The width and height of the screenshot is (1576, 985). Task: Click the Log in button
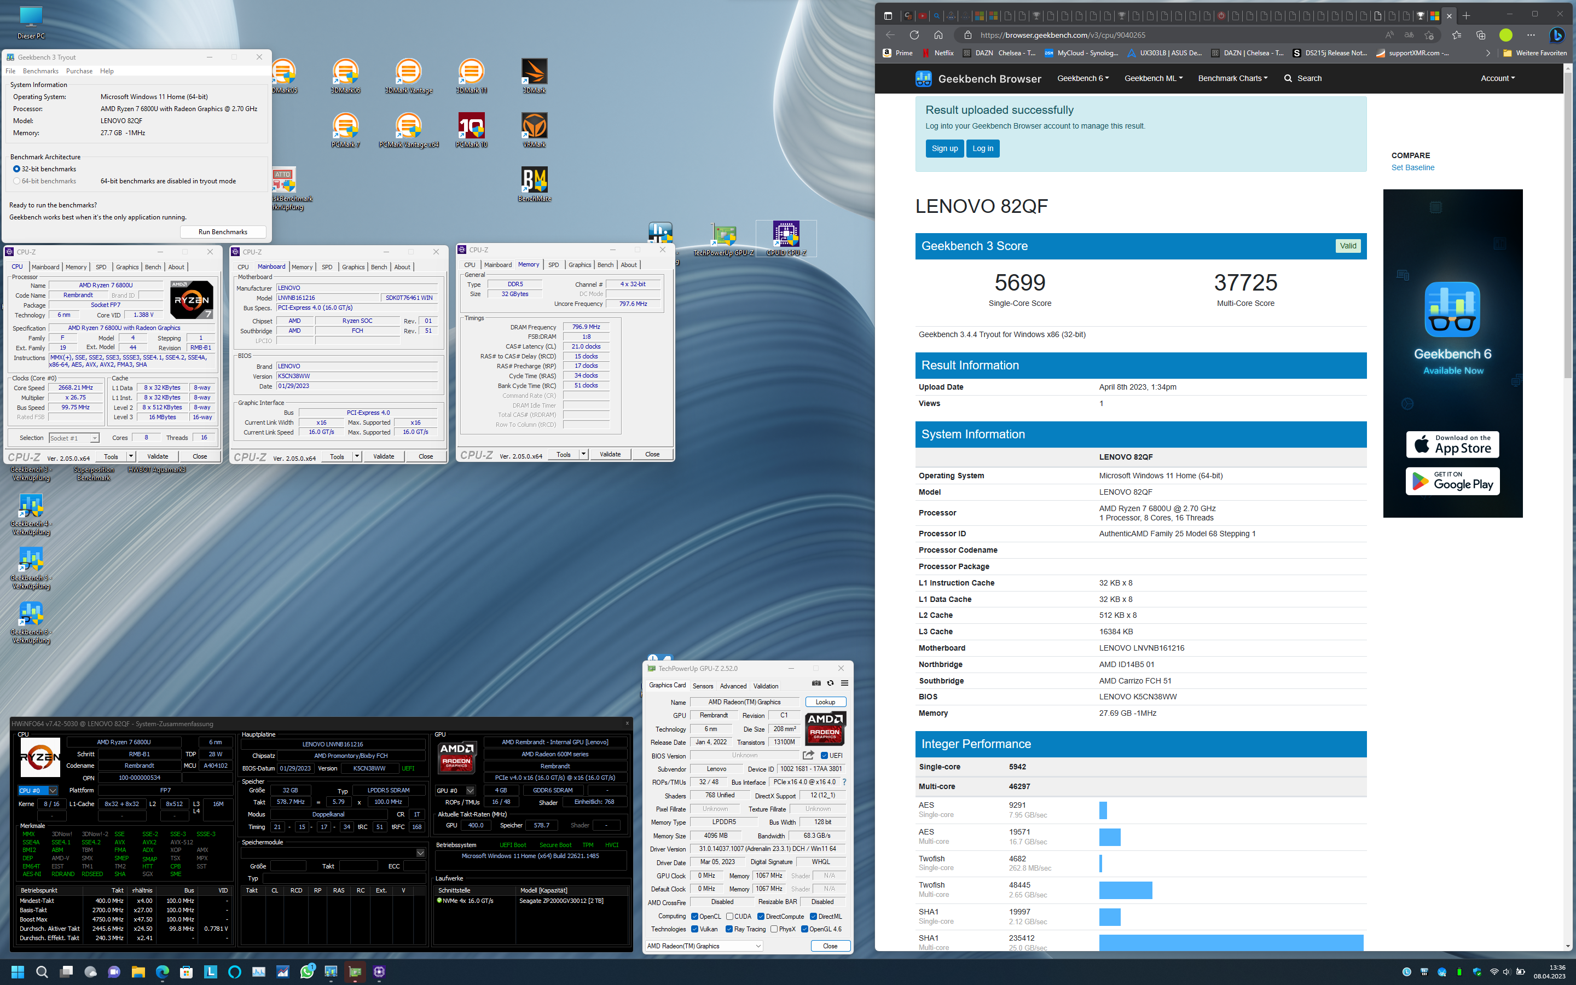pos(983,148)
